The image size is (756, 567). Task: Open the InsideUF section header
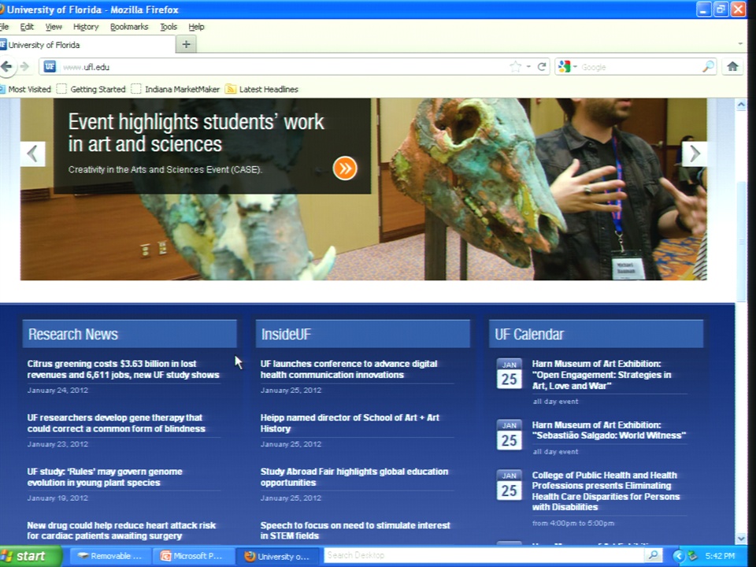pyautogui.click(x=362, y=334)
